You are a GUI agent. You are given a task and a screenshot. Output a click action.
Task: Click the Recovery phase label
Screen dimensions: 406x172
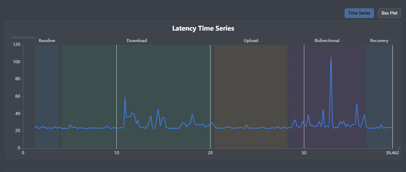click(379, 40)
